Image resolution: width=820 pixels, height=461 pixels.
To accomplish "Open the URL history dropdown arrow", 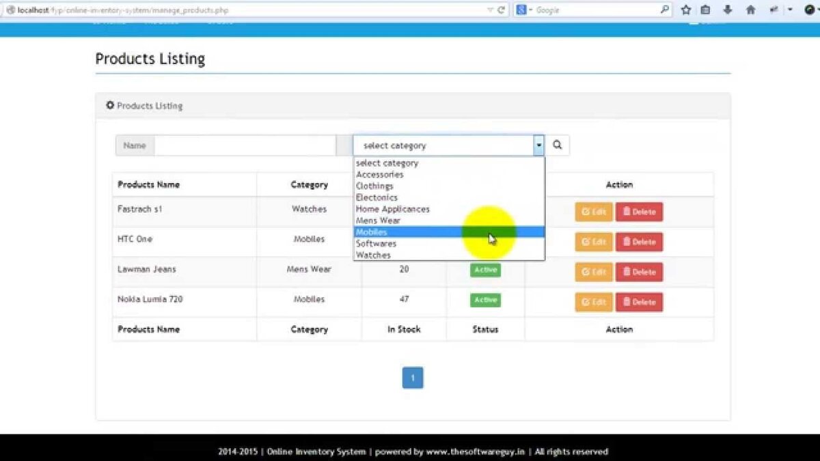I will [490, 10].
